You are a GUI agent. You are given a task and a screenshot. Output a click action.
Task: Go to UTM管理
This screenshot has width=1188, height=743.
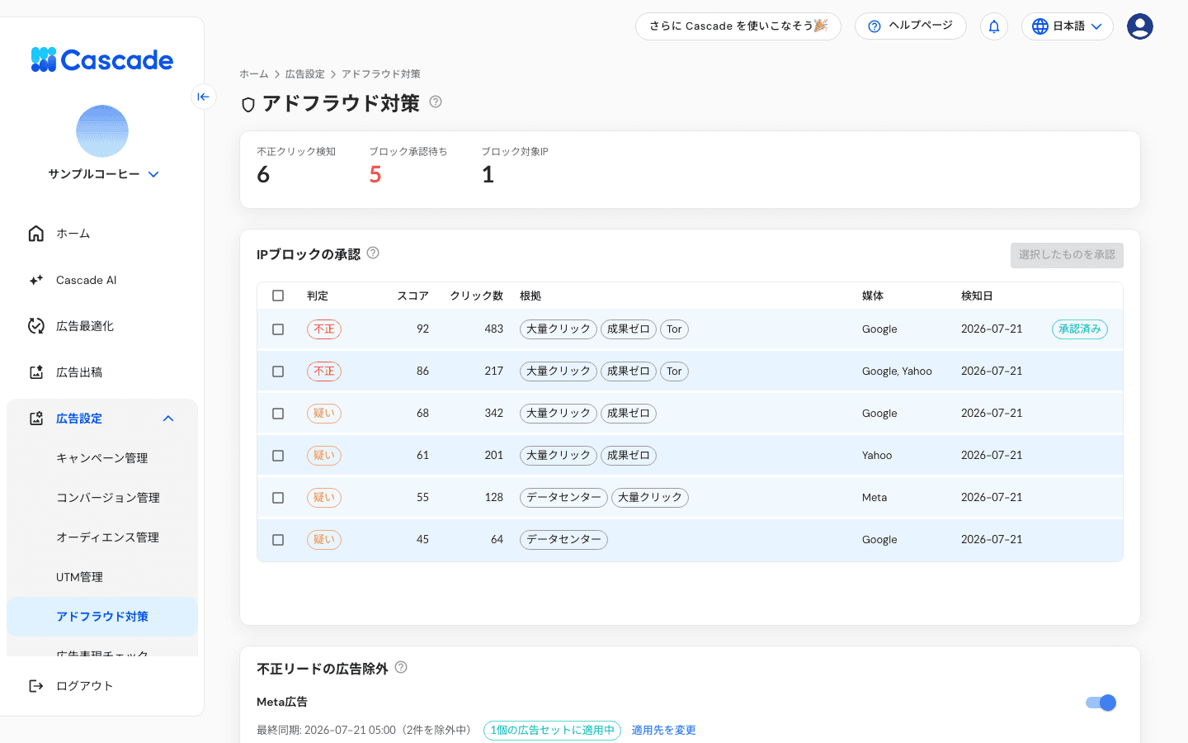coord(102,577)
